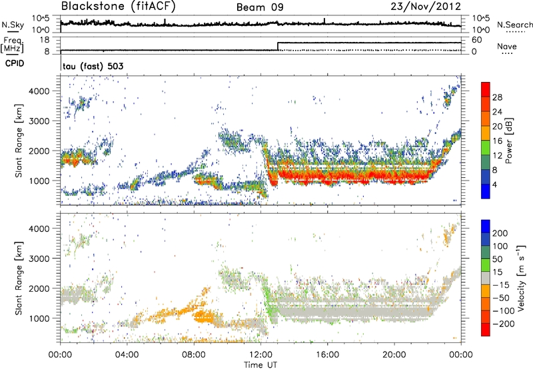Click the Time UT axis label
The width and height of the screenshot is (533, 369).
coord(261,365)
